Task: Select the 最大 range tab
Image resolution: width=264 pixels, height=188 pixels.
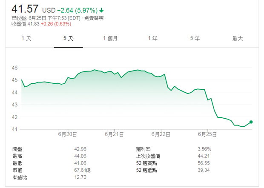Action: pyautogui.click(x=238, y=39)
